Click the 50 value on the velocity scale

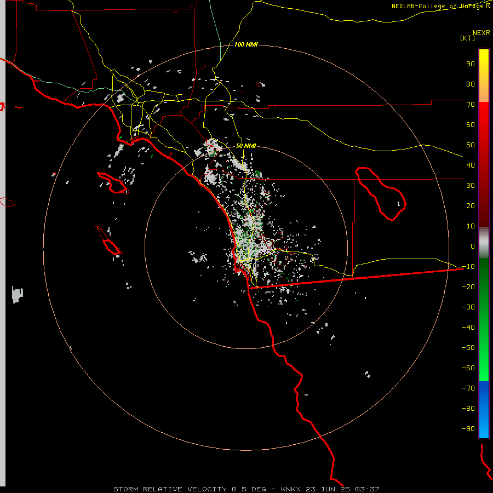[471, 145]
